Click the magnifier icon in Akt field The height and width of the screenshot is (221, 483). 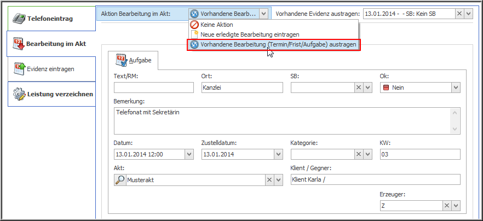[x=120, y=179]
